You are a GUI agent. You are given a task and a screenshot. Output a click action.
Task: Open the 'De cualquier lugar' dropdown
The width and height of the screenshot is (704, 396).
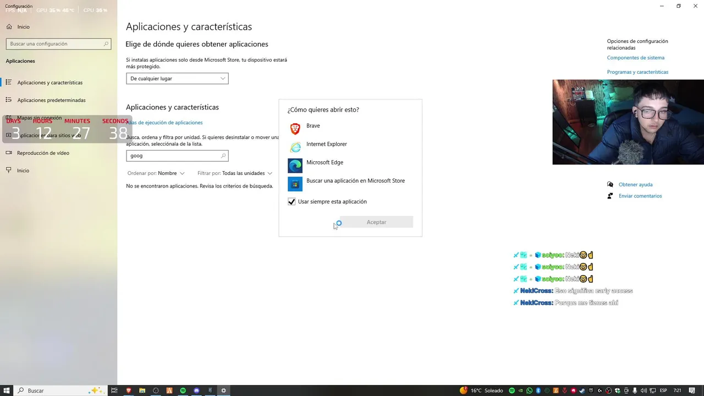(177, 79)
